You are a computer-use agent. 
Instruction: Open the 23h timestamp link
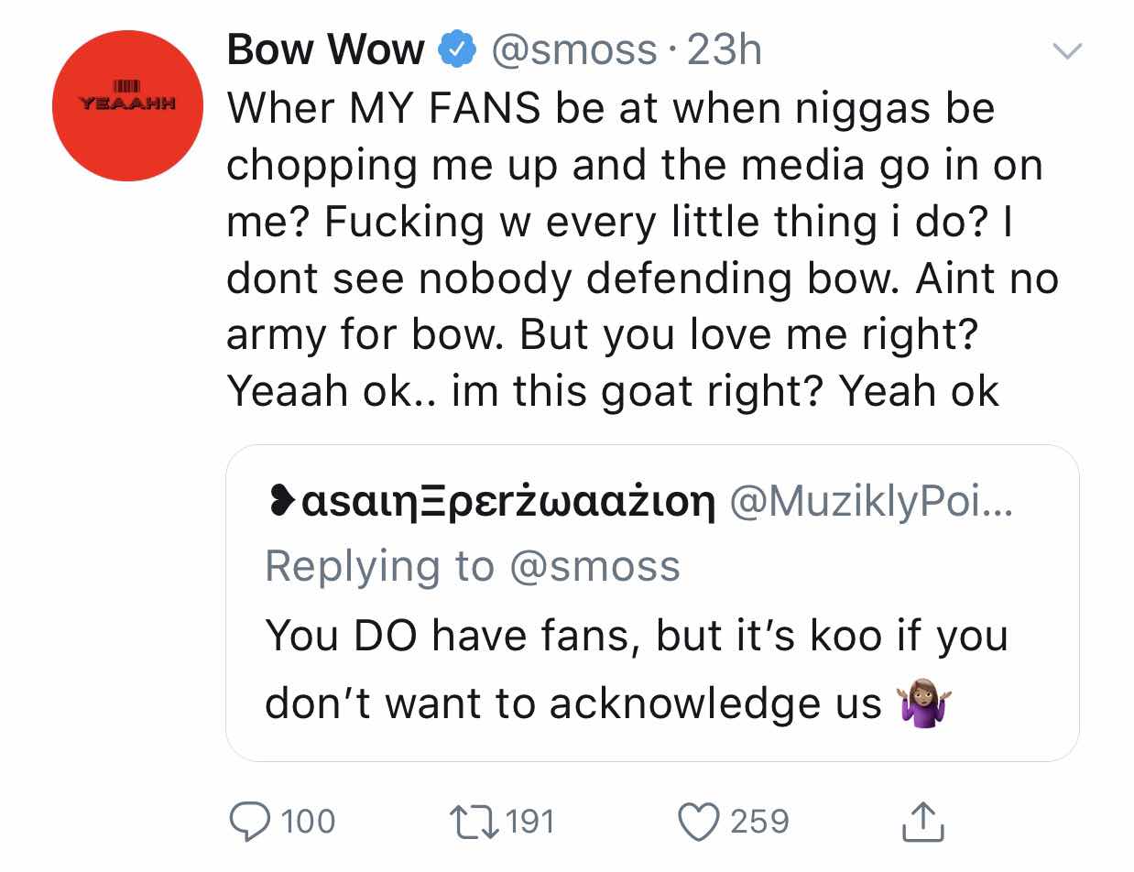coord(724,50)
